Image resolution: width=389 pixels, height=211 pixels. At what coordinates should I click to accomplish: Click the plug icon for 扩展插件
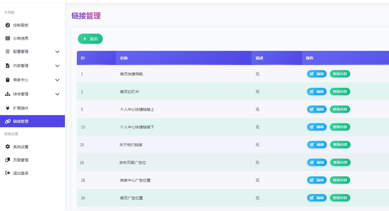(x=8, y=108)
